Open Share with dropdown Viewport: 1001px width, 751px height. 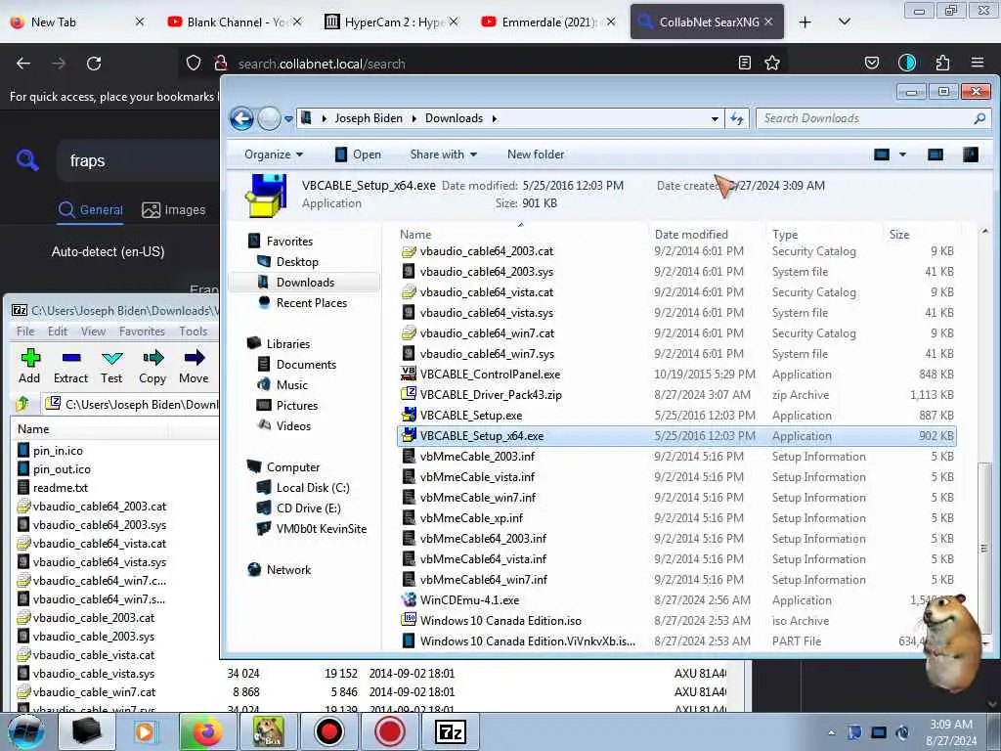444,155
